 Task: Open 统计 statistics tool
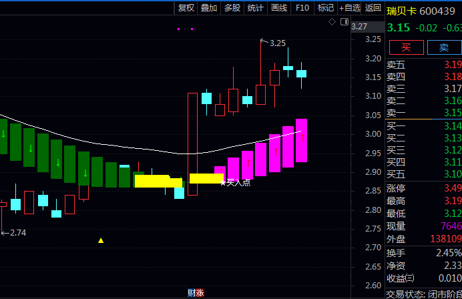click(x=256, y=8)
